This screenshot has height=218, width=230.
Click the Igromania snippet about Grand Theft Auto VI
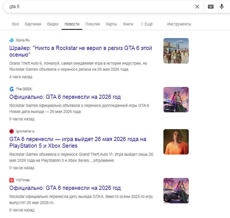(81, 157)
